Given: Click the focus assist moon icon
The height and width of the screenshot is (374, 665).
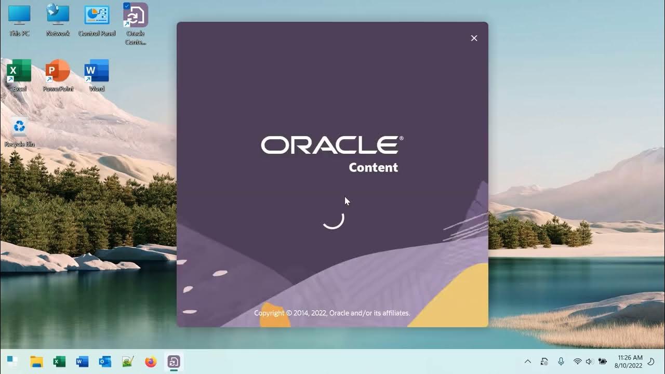Looking at the screenshot, I should pos(651,362).
